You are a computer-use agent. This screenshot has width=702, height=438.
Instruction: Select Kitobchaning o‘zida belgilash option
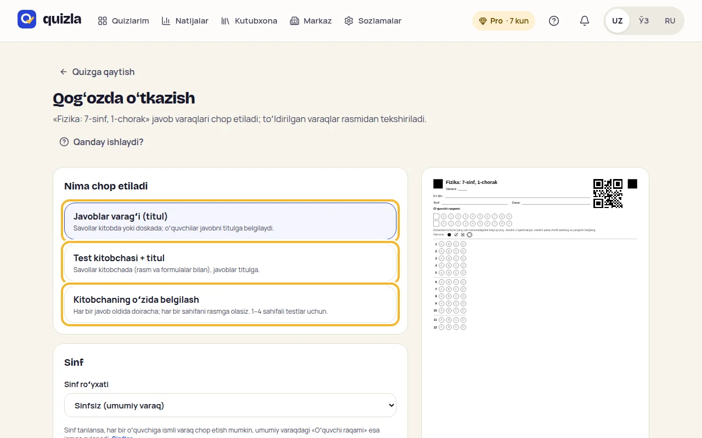230,304
